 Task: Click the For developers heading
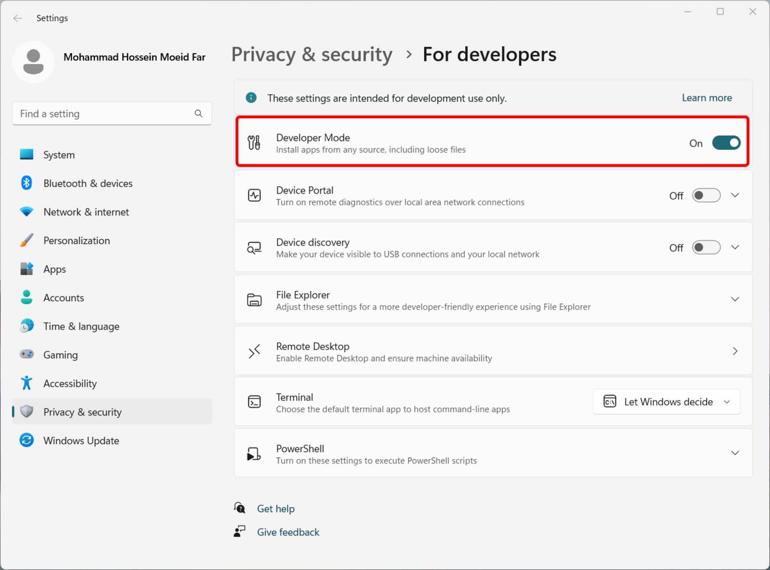pyautogui.click(x=490, y=55)
